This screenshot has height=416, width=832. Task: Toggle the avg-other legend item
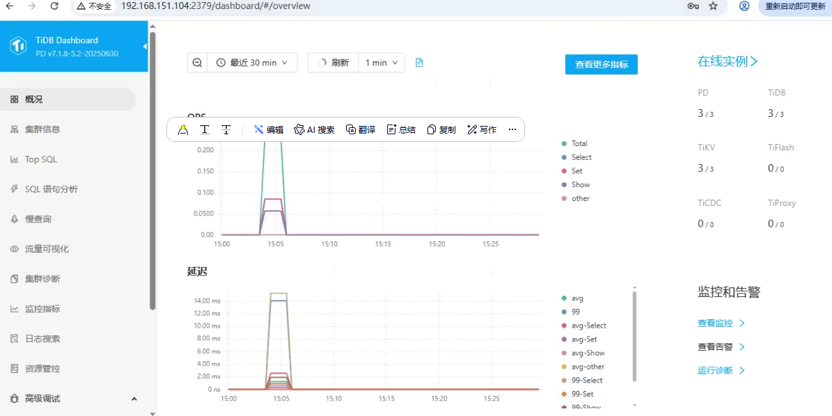[x=583, y=367]
